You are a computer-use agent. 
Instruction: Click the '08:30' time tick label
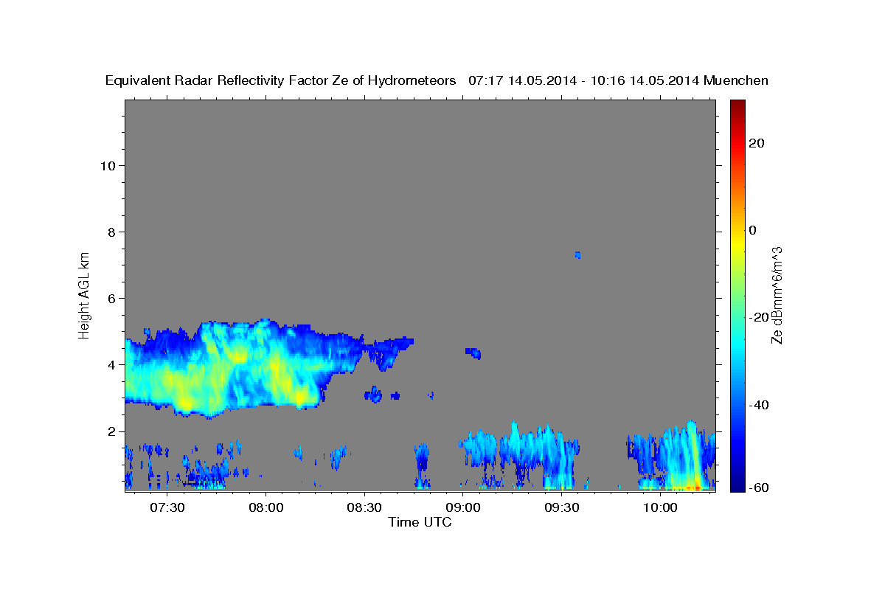click(x=364, y=508)
